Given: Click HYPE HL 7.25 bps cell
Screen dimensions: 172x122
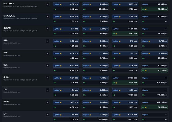Looking at the screenshot, I should click(x=95, y=107).
